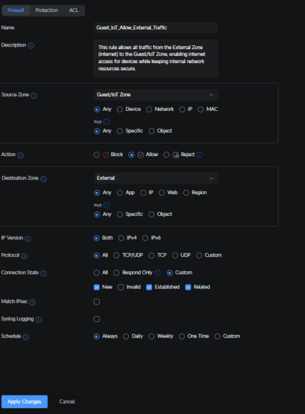Click Apply Changes button
The image size is (305, 414).
tap(25, 402)
